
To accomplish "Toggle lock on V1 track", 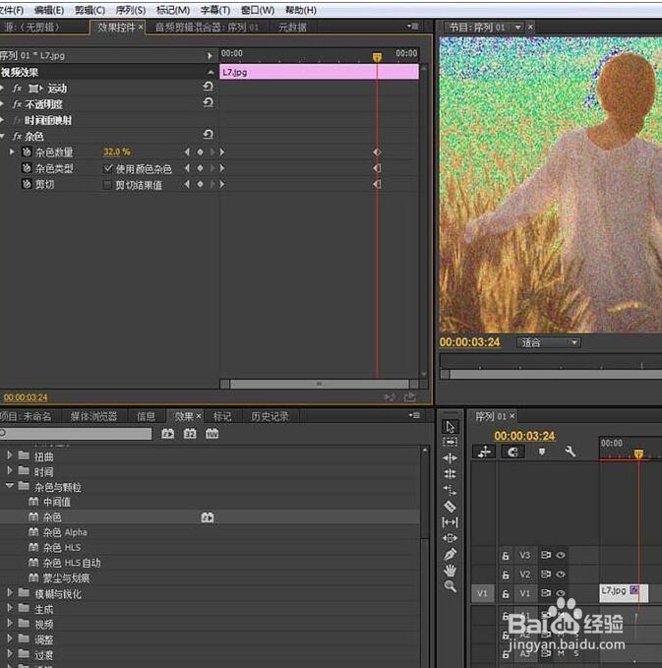I will [x=506, y=593].
